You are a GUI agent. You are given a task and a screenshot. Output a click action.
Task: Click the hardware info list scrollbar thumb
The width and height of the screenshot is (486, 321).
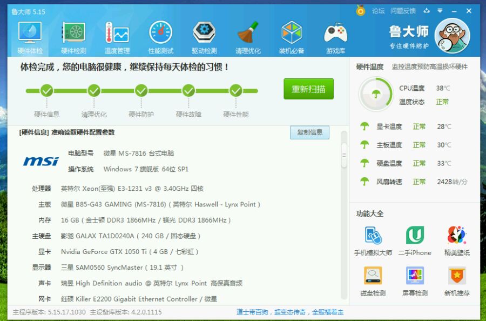344,155
